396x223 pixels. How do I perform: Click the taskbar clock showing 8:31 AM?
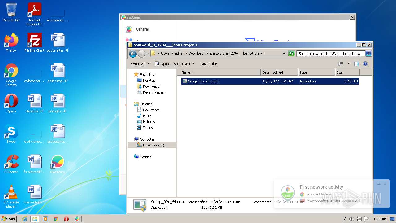380,219
